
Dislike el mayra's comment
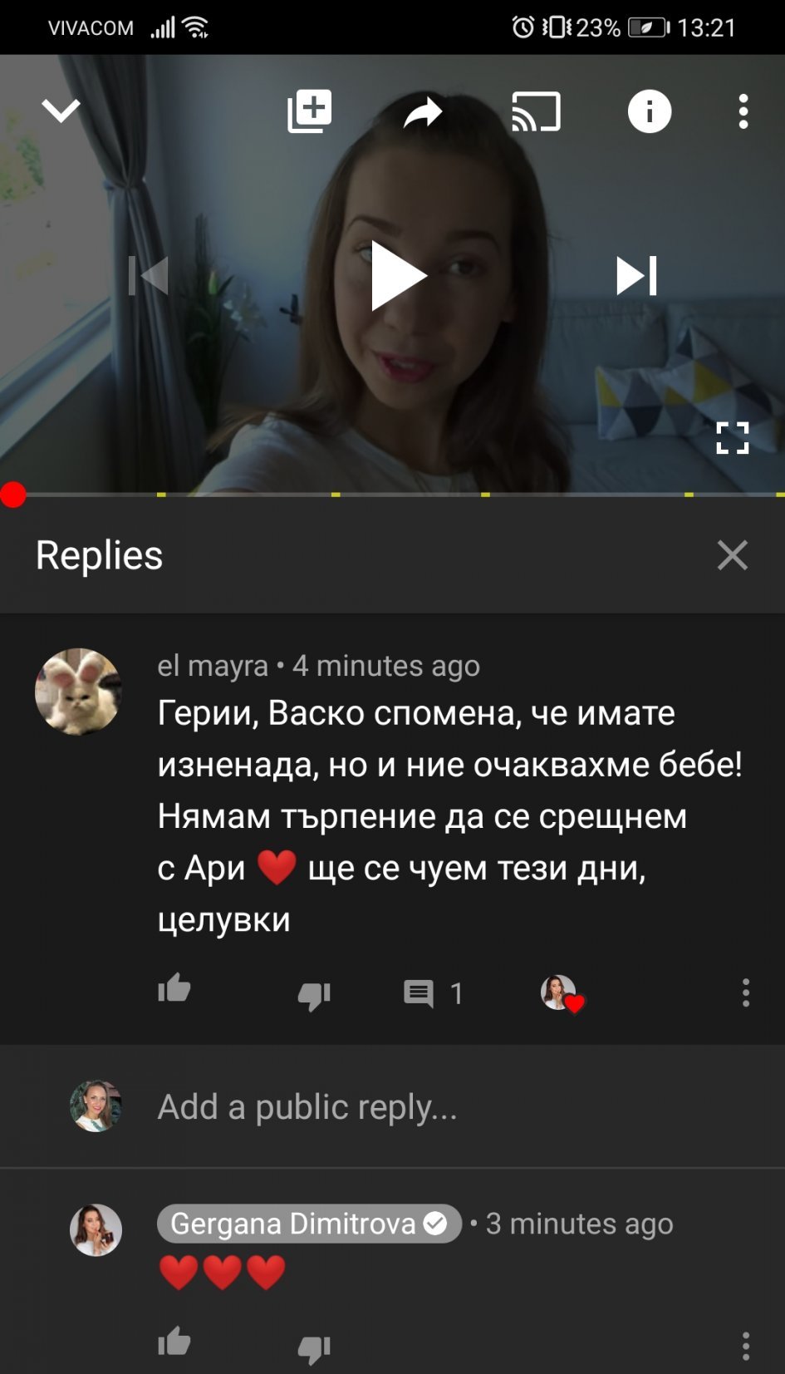[x=314, y=995]
